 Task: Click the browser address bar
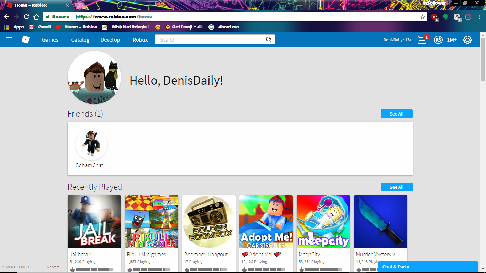tap(235, 17)
